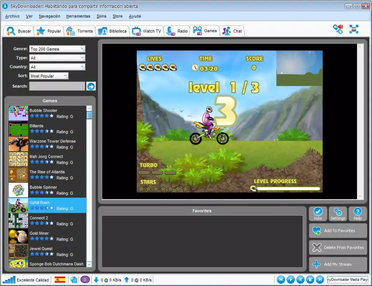Open the Herramientas menu
Viewport: 372px width, 286px height.
tap(78, 16)
